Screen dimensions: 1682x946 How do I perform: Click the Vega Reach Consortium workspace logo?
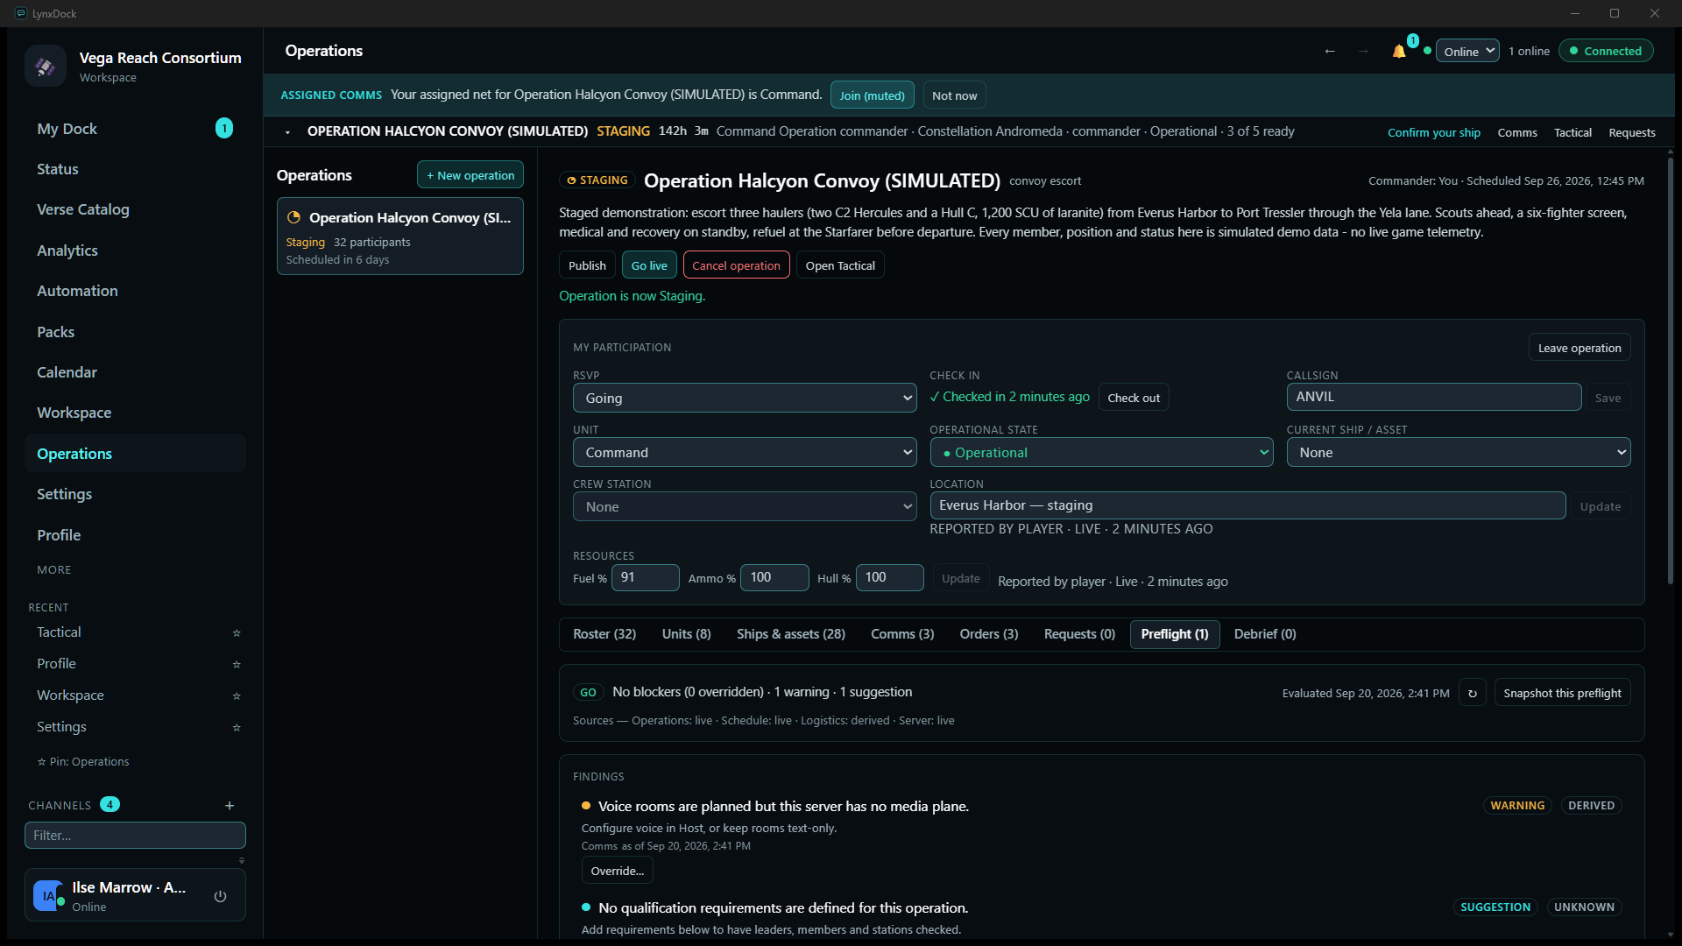pos(46,66)
